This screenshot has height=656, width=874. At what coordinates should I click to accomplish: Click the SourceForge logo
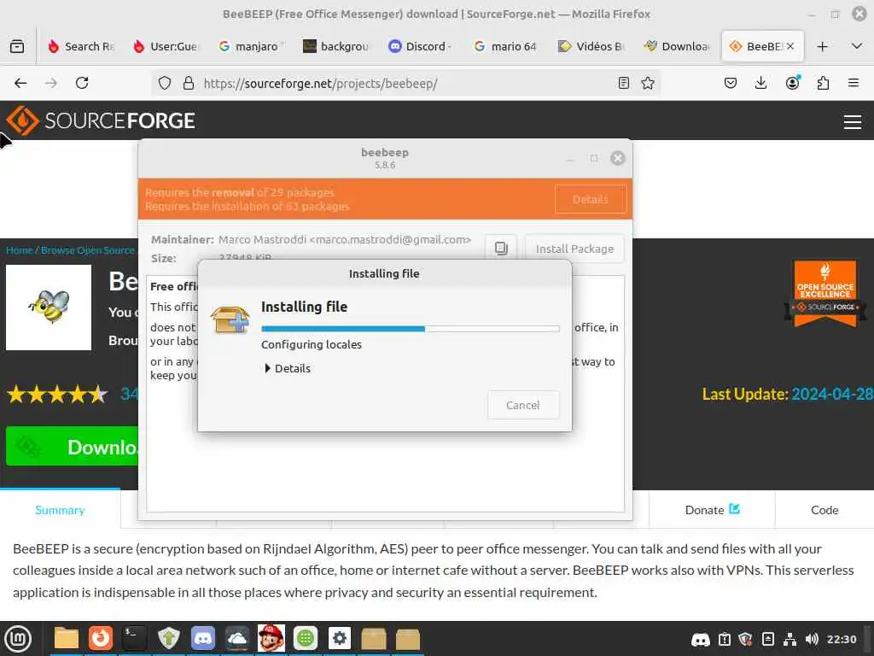pos(101,120)
